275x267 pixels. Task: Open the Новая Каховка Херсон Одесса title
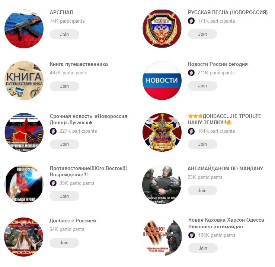point(226,223)
